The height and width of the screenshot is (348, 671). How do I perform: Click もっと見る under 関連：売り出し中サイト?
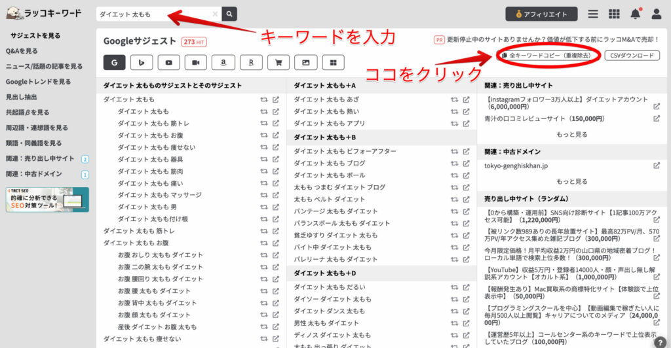[571, 135]
